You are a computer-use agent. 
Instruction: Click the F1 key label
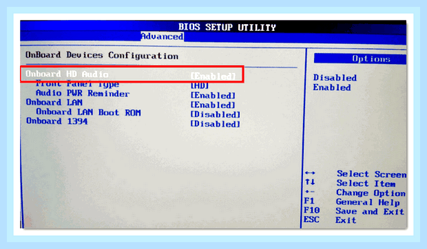pyautogui.click(x=309, y=201)
